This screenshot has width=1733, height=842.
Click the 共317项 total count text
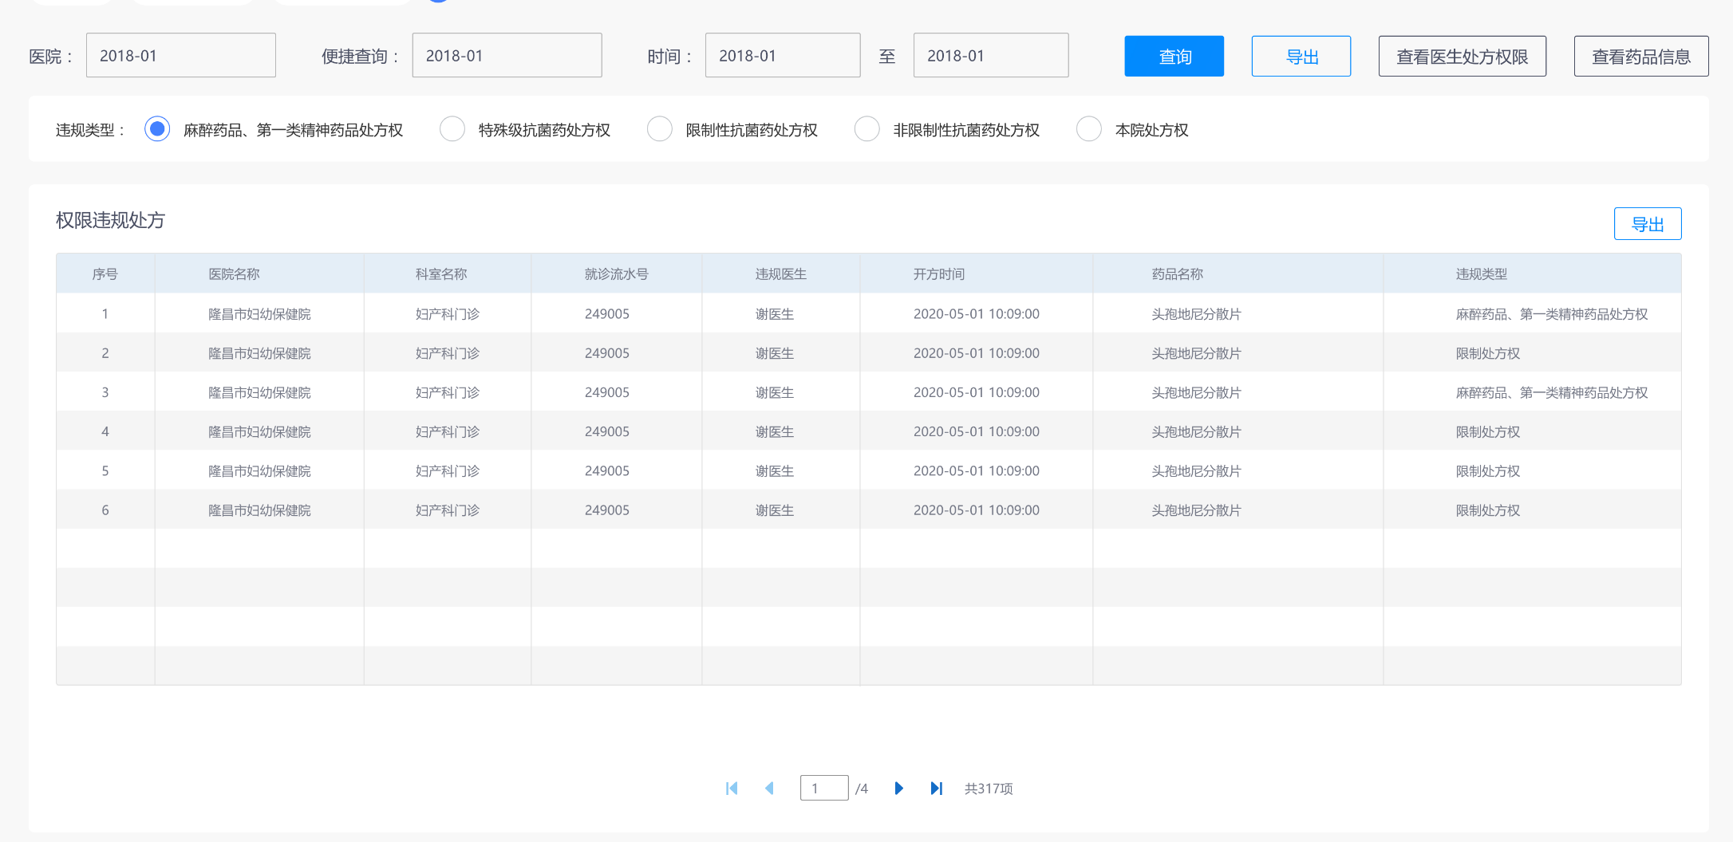(989, 789)
